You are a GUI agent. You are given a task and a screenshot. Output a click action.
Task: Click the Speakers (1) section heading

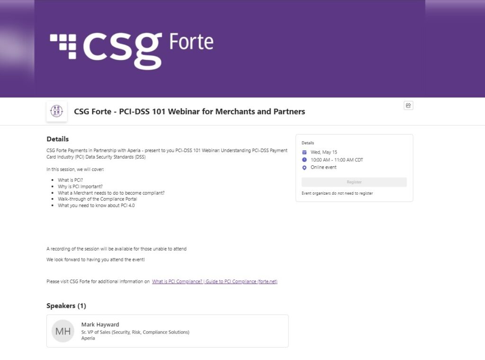tap(66, 306)
